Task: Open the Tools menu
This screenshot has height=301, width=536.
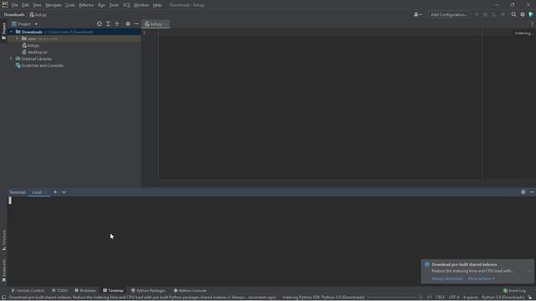Action: [114, 5]
